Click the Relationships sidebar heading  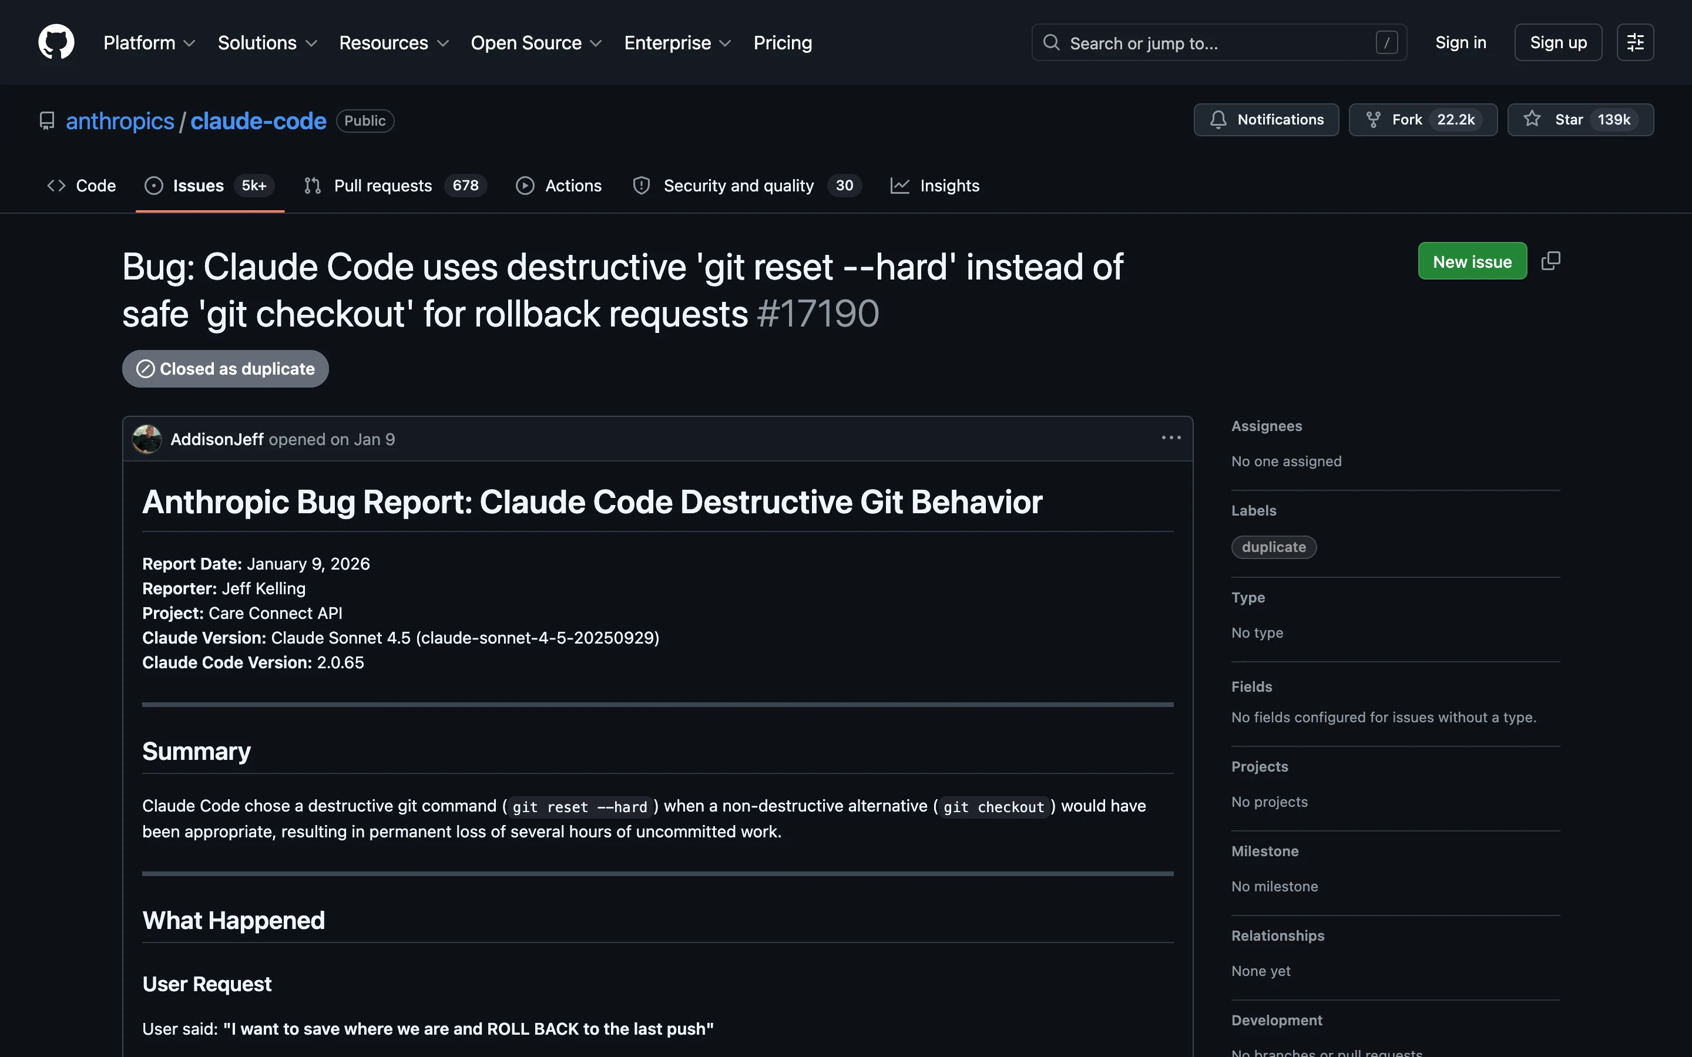click(1277, 935)
